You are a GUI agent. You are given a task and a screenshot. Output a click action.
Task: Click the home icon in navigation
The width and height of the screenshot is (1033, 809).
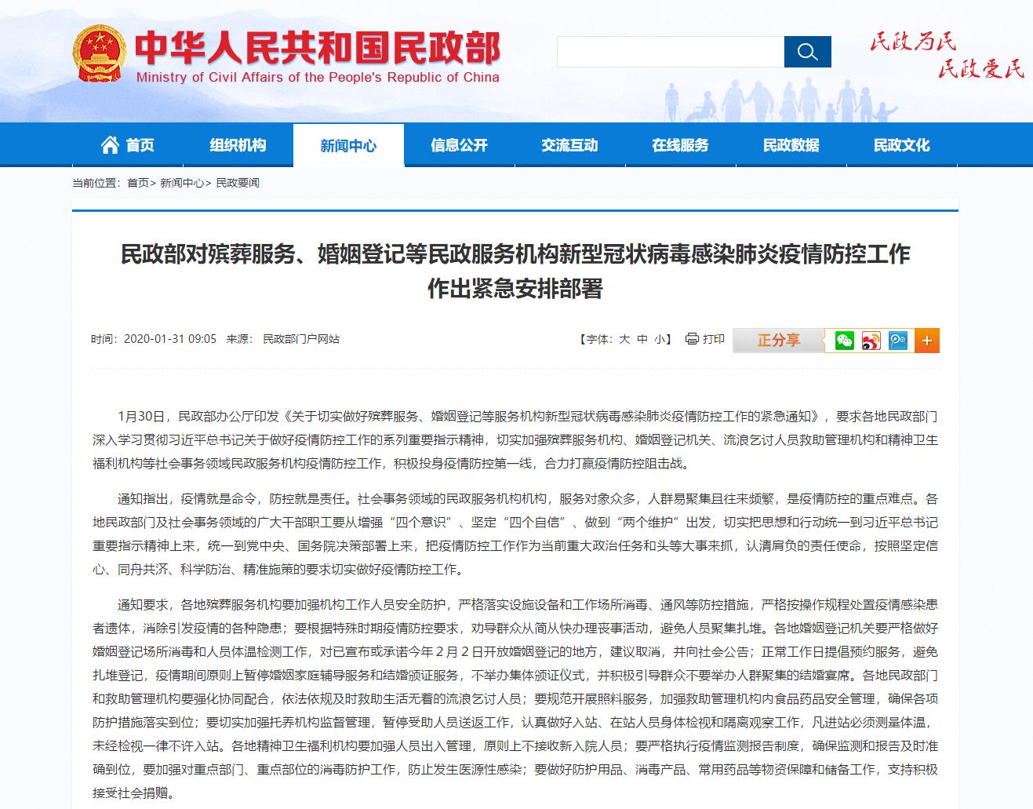pyautogui.click(x=110, y=144)
